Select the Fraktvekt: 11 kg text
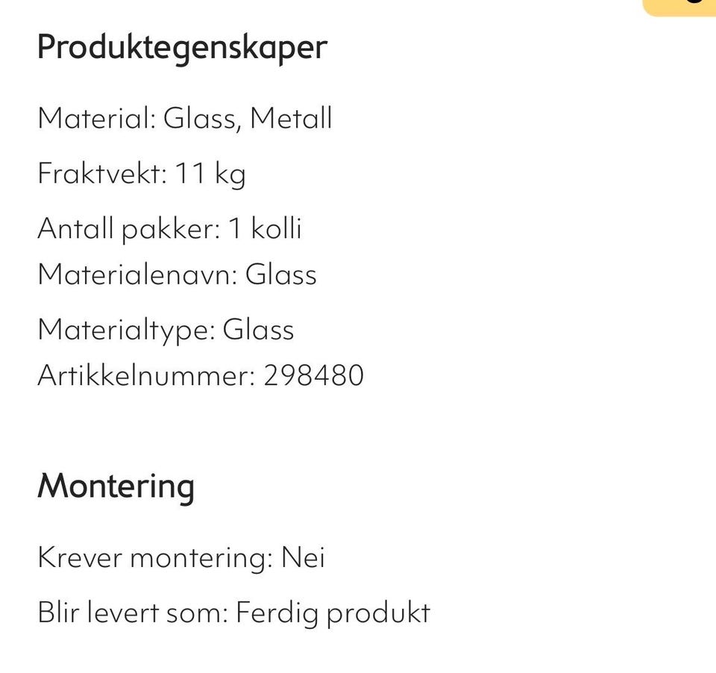This screenshot has width=716, height=673. (x=141, y=174)
